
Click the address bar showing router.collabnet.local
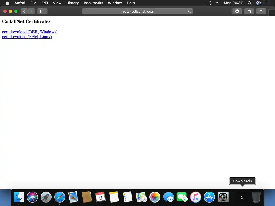137,11
